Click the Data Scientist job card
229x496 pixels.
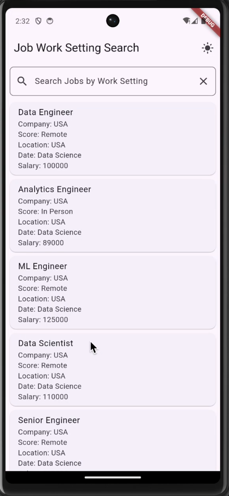click(x=113, y=370)
